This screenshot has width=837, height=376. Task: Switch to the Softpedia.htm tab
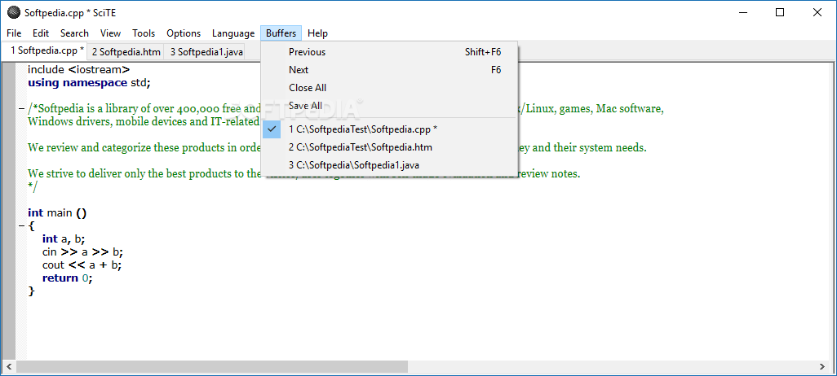[126, 51]
